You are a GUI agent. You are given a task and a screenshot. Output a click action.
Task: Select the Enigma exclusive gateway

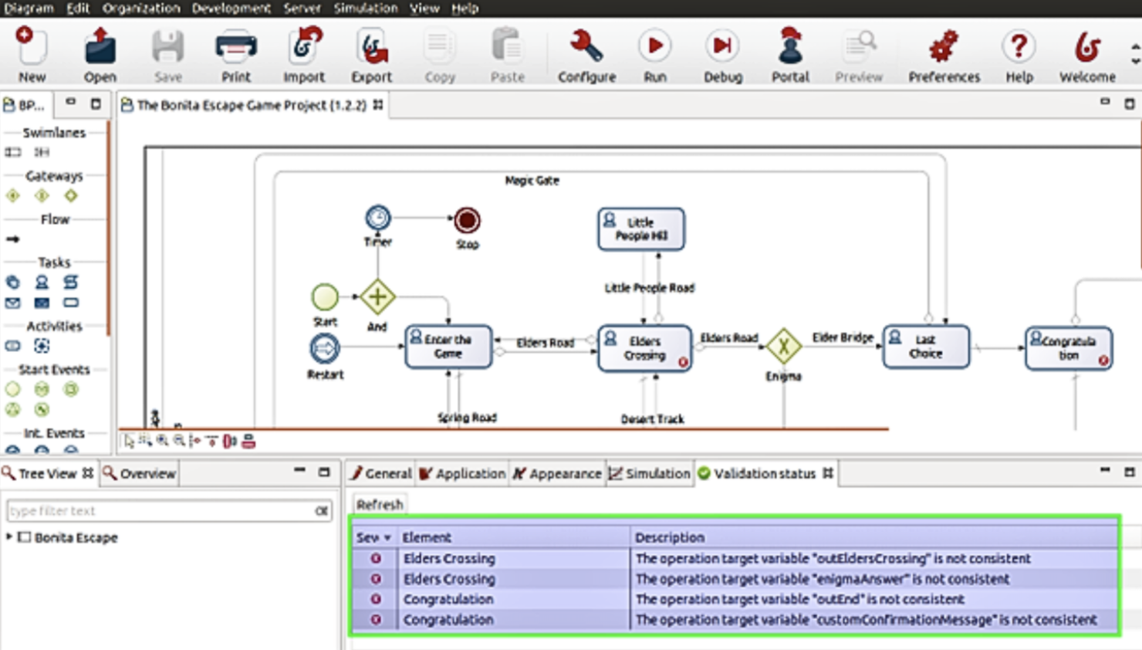tap(783, 346)
